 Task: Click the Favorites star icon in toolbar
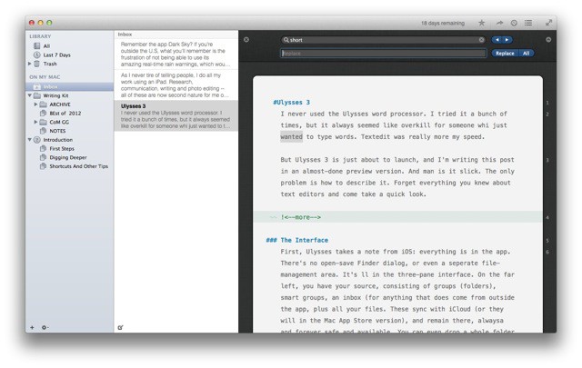482,22
